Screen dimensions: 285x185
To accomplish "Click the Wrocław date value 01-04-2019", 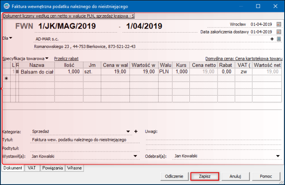I will [261, 24].
